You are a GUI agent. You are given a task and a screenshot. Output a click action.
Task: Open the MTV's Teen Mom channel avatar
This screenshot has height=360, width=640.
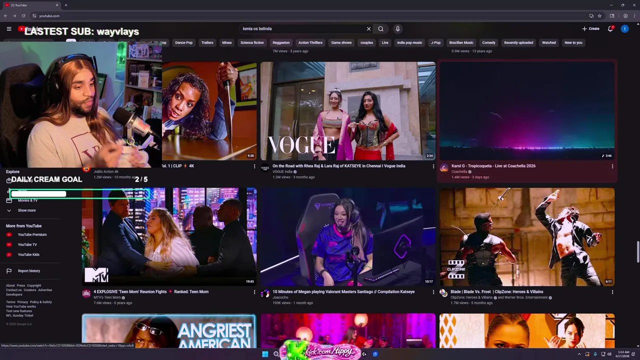tap(86, 293)
